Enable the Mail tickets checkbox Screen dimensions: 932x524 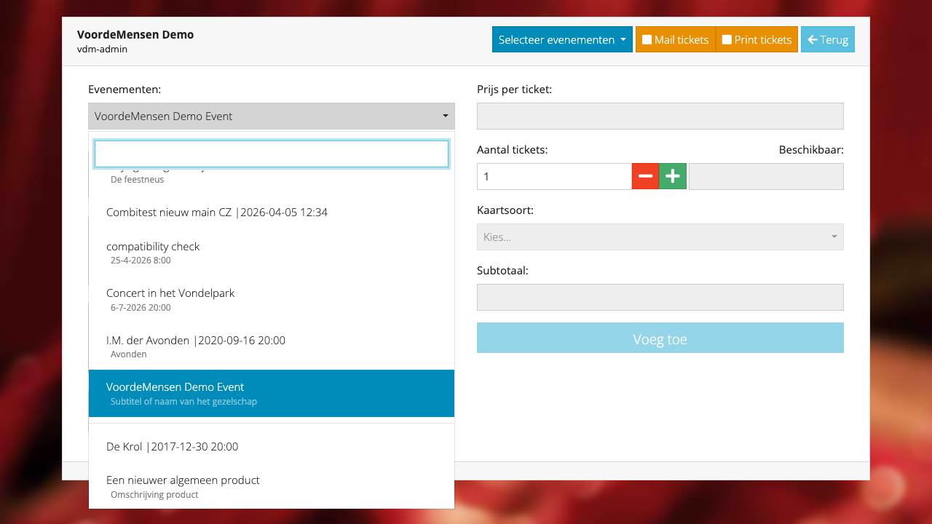[x=647, y=39]
